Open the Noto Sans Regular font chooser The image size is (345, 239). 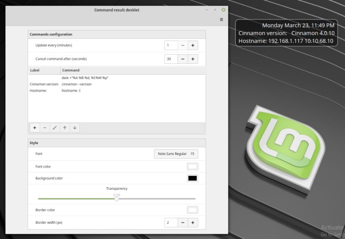(x=176, y=154)
